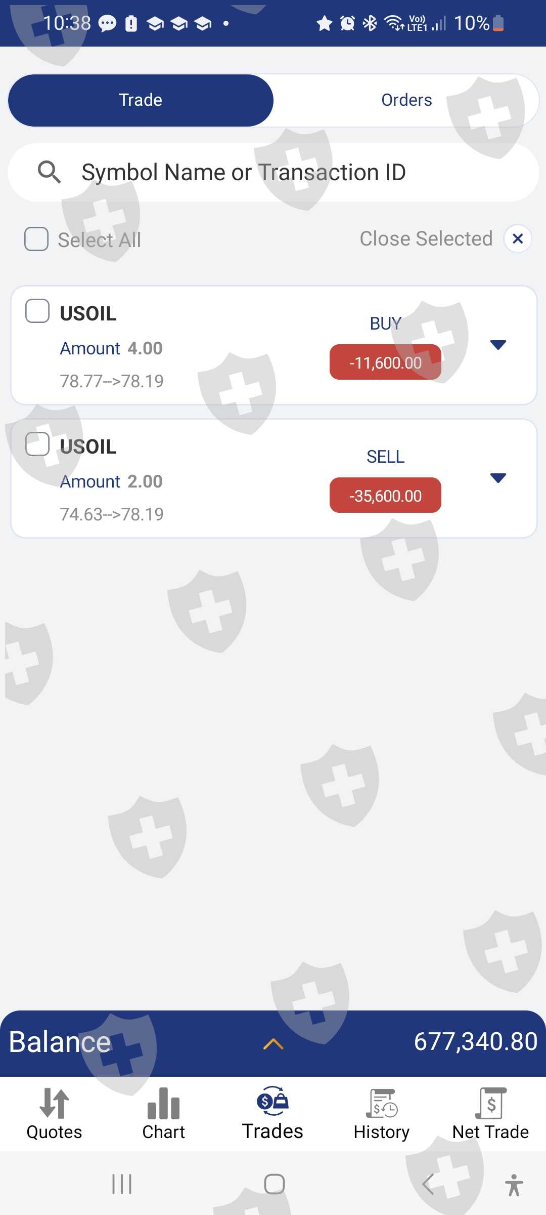Viewport: 546px width, 1215px height.
Task: Check the Select All checkbox
Action: 37,239
